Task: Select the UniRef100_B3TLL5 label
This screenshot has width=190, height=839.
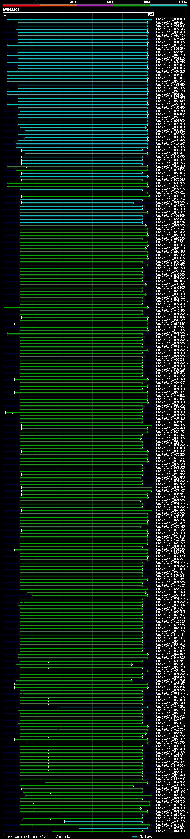Action: 170,42
